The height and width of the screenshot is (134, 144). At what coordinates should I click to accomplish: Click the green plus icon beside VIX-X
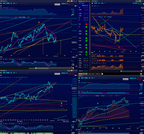[x=92, y=3]
